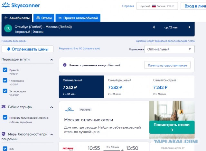Uncheck the 1 пересадка checkbox
This screenshot has width=206, height=151.
coord(5,81)
